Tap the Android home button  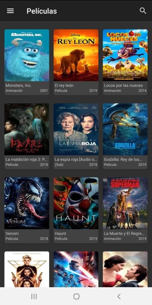(76, 296)
